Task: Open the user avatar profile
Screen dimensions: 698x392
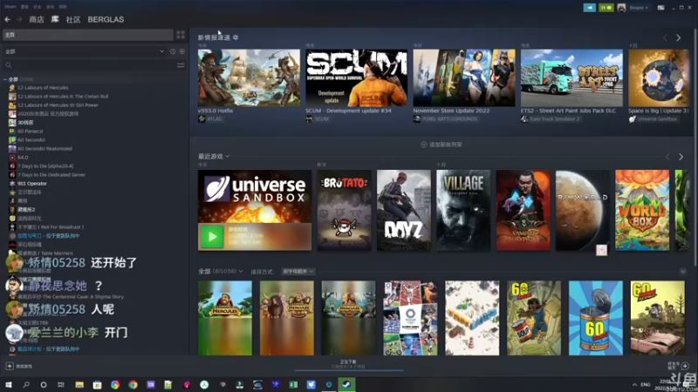Action: (x=621, y=8)
